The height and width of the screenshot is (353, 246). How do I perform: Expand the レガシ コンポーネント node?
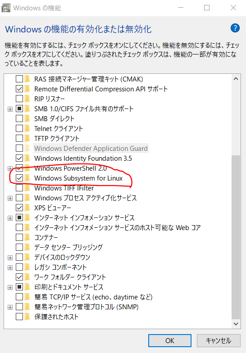(10, 267)
